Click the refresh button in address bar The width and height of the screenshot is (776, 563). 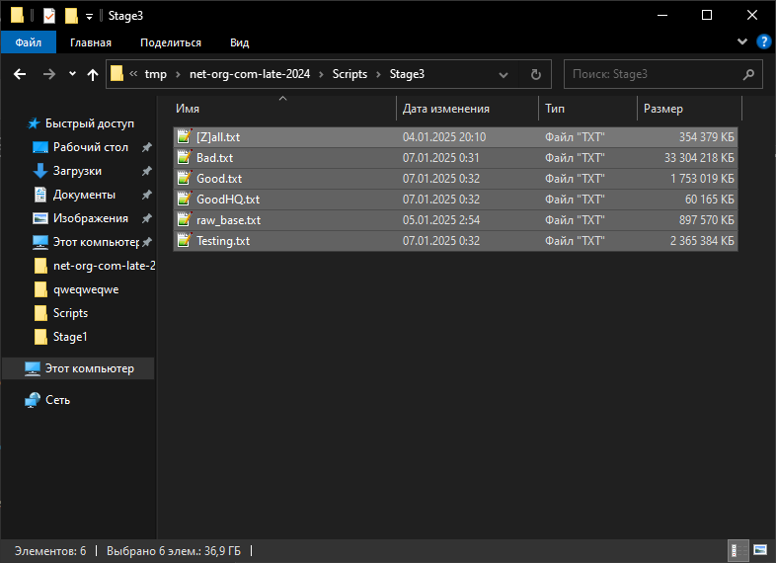pos(536,74)
